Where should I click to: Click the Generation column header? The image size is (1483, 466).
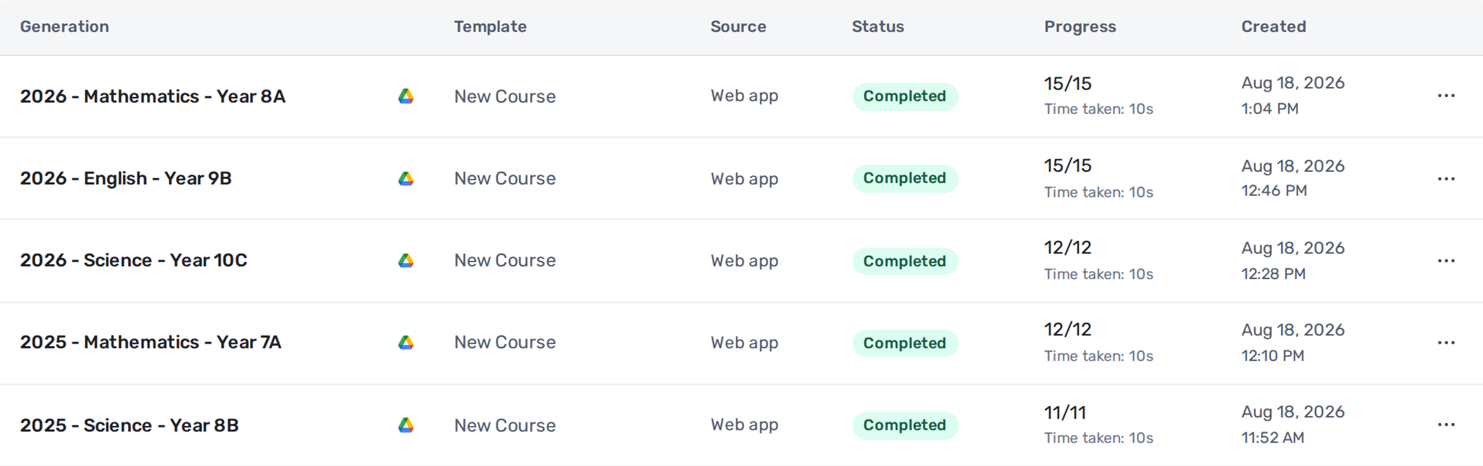pos(64,27)
